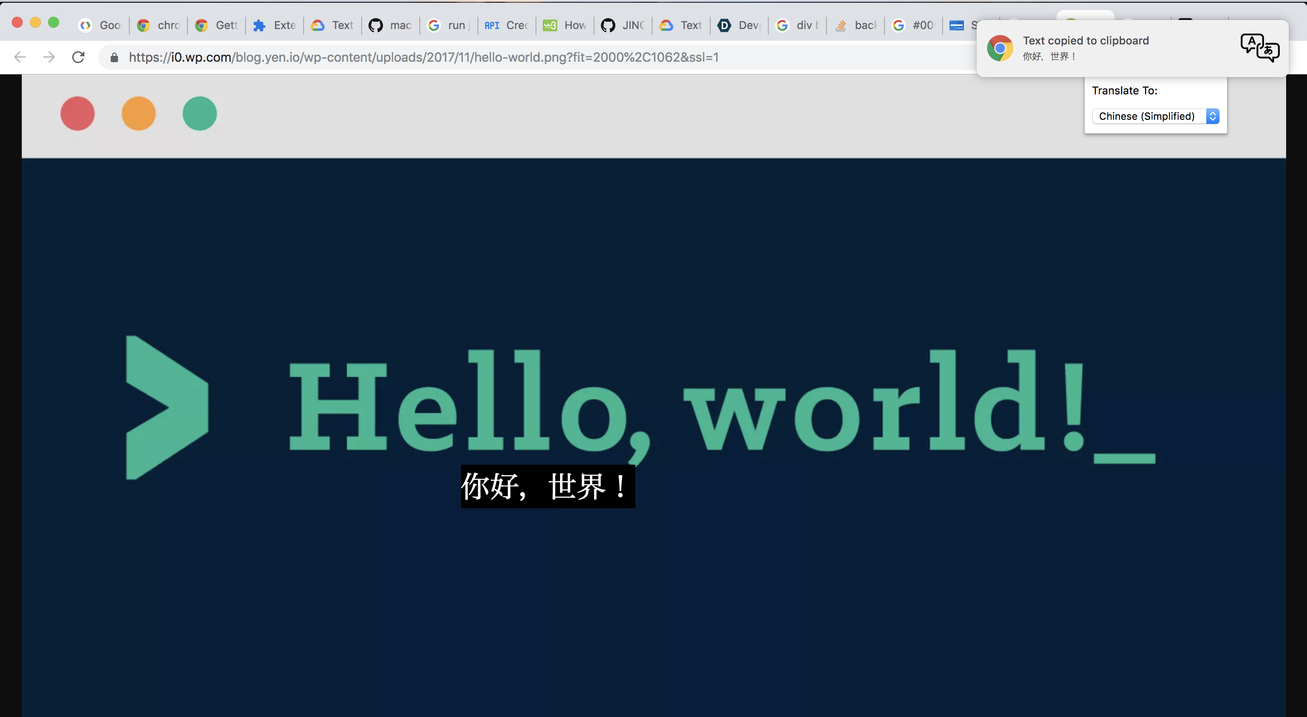Viewport: 1307px width, 717px height.
Task: Reload the page with refresh icon
Action: (78, 57)
